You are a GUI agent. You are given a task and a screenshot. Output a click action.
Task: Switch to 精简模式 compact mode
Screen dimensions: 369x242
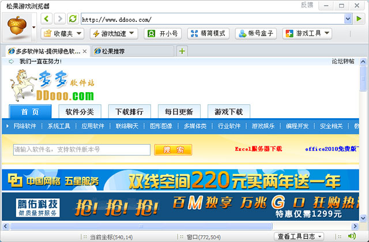pyautogui.click(x=209, y=33)
